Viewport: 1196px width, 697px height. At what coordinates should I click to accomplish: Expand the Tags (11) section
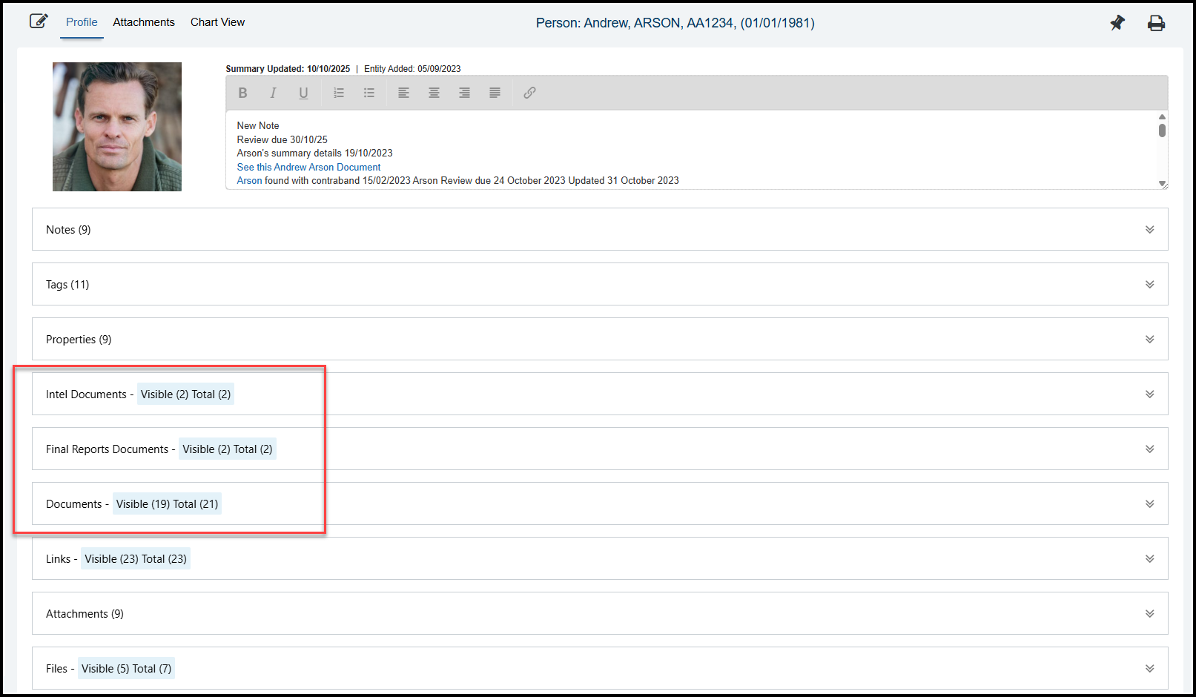(x=1149, y=285)
